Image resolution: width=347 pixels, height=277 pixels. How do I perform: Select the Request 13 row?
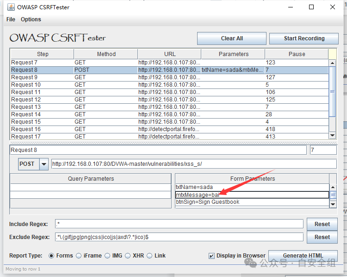click(x=169, y=107)
